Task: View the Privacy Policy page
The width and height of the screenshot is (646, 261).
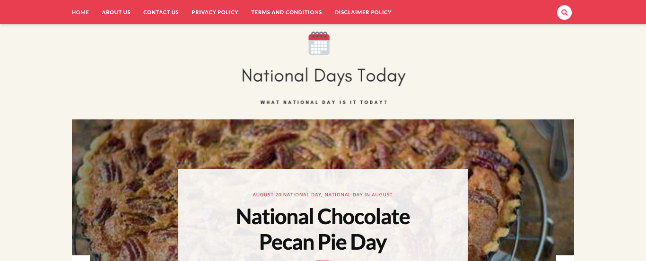Action: (215, 12)
